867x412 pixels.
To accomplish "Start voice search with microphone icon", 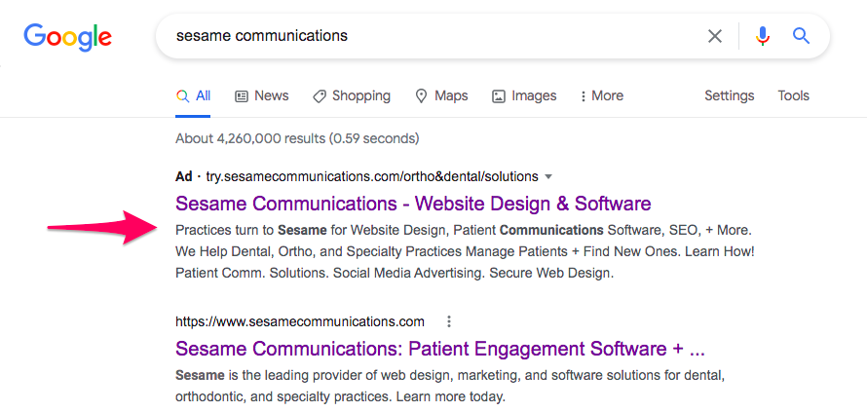I will pos(763,36).
